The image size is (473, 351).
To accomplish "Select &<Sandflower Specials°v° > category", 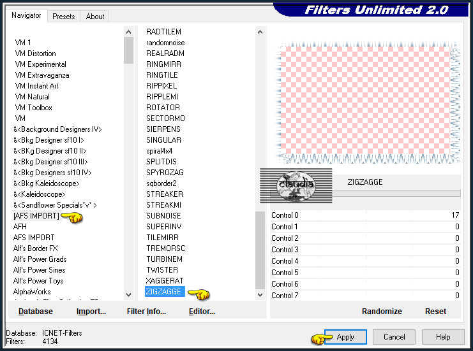I will click(55, 205).
